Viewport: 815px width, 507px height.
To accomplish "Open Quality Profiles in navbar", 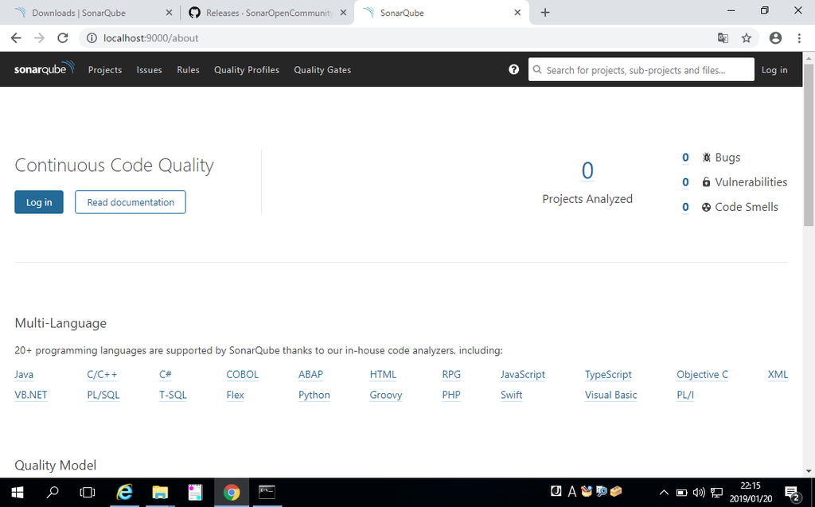I will click(247, 70).
